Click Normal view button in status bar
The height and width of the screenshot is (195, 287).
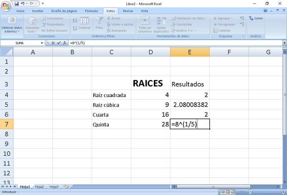pyautogui.click(x=222, y=192)
